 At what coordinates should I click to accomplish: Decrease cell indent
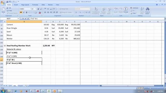click(x=54, y=12)
